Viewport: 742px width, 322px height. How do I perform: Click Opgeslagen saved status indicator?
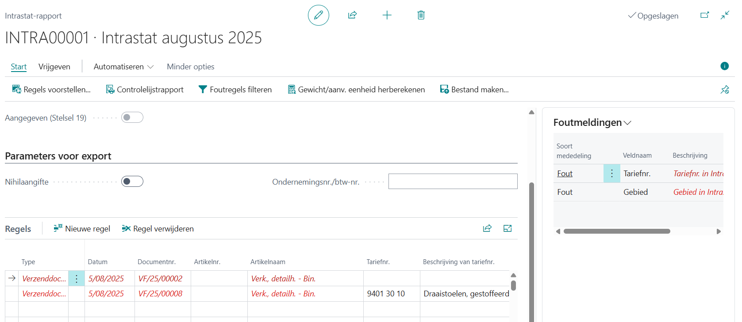click(653, 16)
